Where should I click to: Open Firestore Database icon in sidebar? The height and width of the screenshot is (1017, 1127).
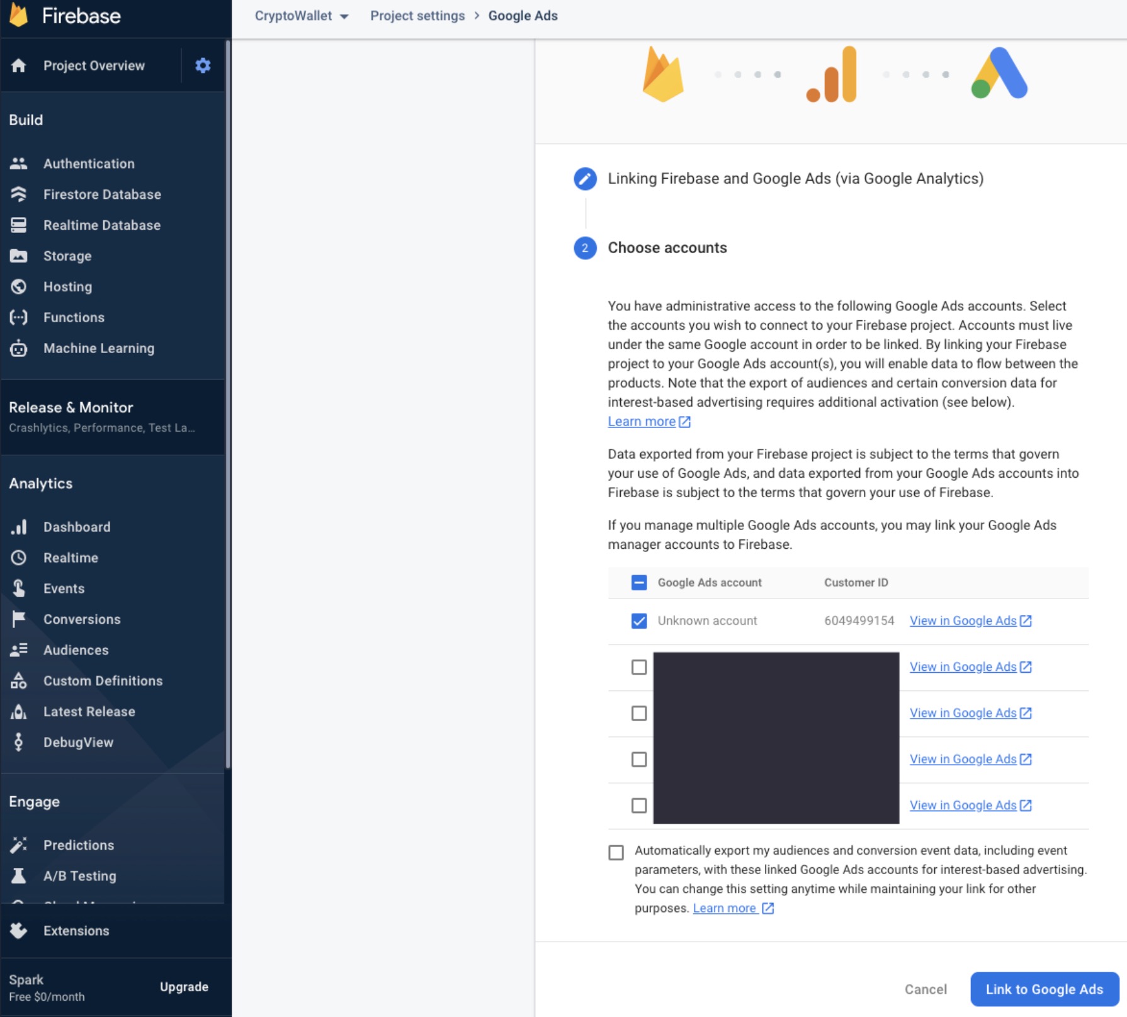pos(19,194)
